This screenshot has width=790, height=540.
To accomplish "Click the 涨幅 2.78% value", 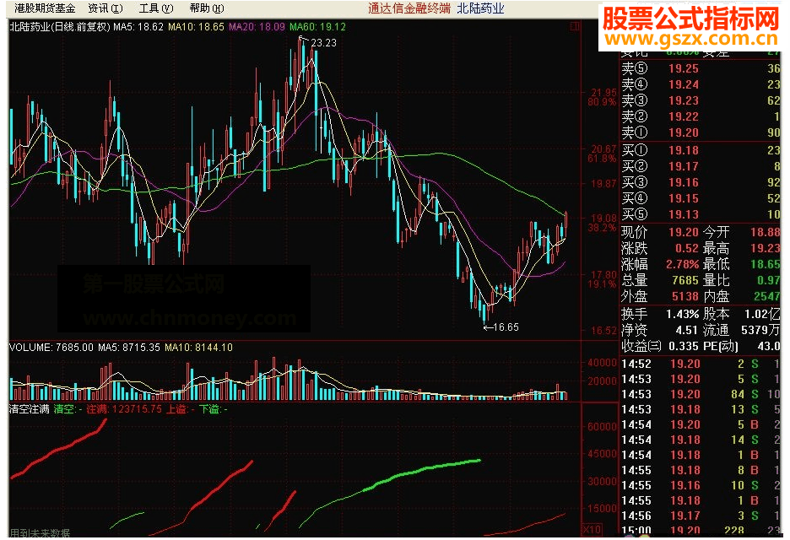I will pyautogui.click(x=683, y=264).
